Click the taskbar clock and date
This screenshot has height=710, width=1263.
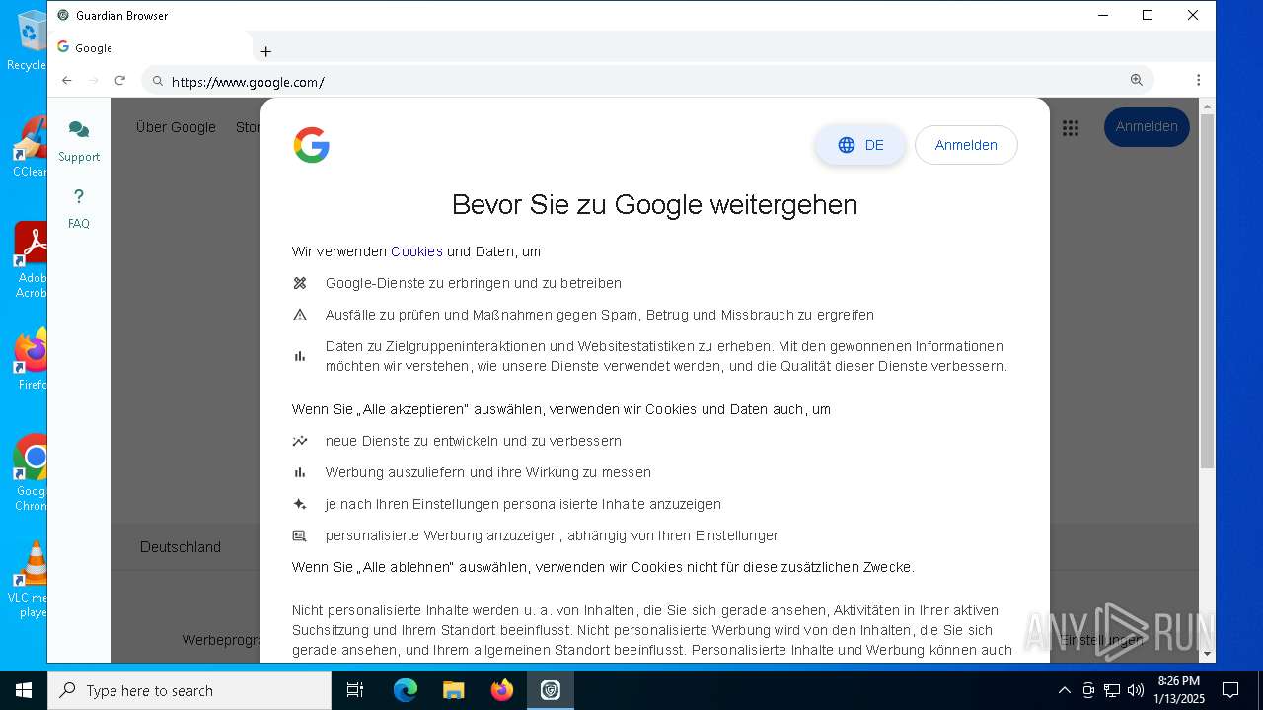(1178, 690)
